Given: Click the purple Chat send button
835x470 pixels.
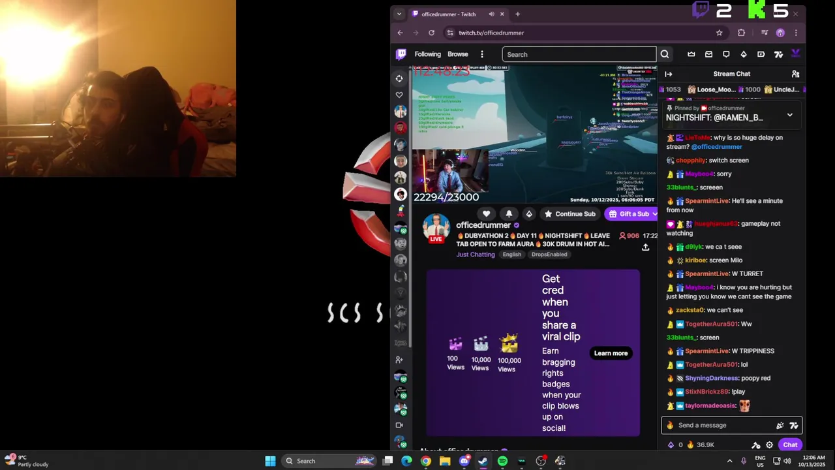Looking at the screenshot, I should (x=790, y=445).
